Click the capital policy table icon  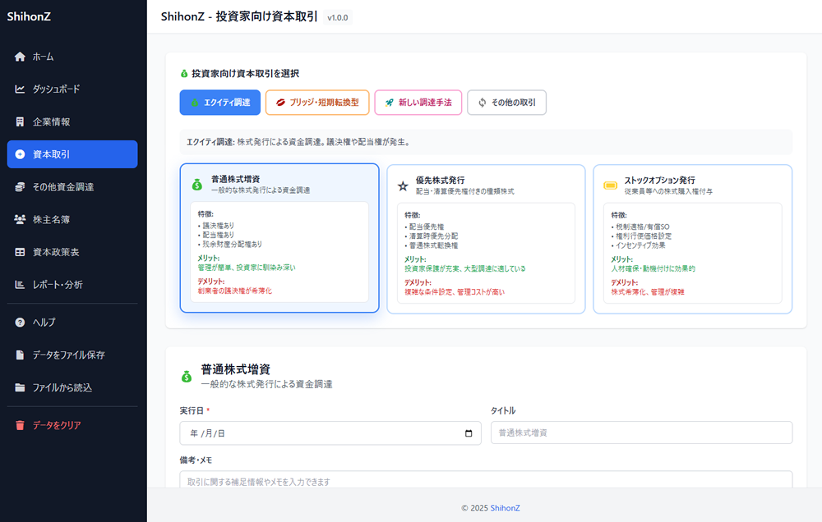click(x=21, y=252)
